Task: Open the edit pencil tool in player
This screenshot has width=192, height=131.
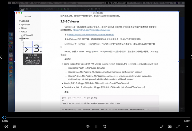Action: pyautogui.click(x=162, y=126)
